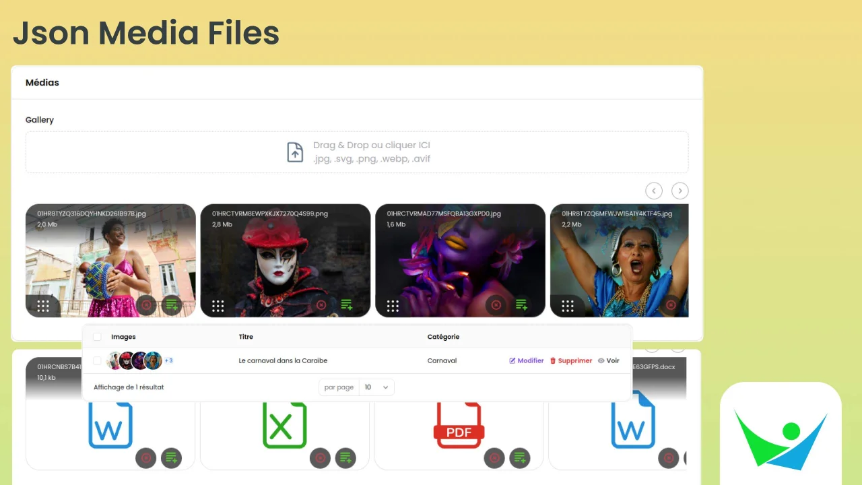
Task: Click the upload file icon in the drop zone
Action: point(295,152)
